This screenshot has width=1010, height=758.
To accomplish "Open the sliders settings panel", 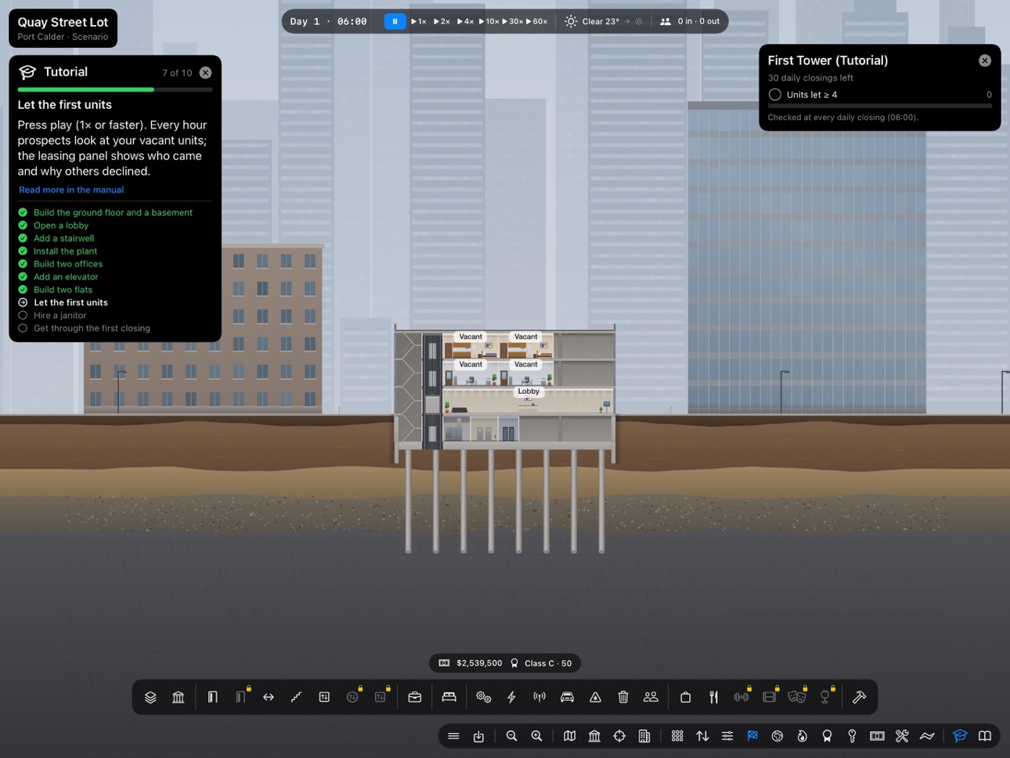I will (727, 736).
